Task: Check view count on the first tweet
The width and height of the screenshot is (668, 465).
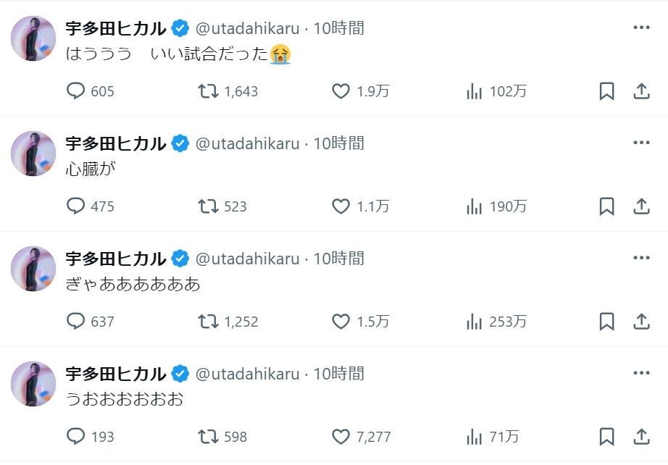Action: coord(475,91)
